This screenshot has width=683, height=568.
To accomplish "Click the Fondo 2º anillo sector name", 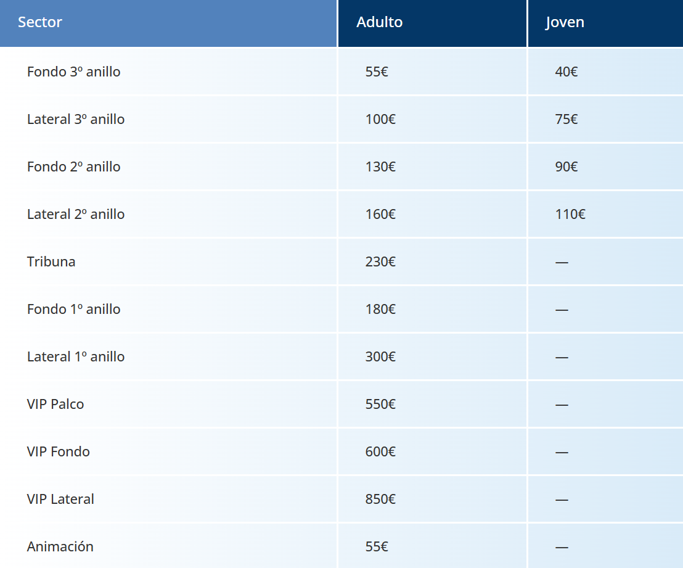I will [x=73, y=167].
